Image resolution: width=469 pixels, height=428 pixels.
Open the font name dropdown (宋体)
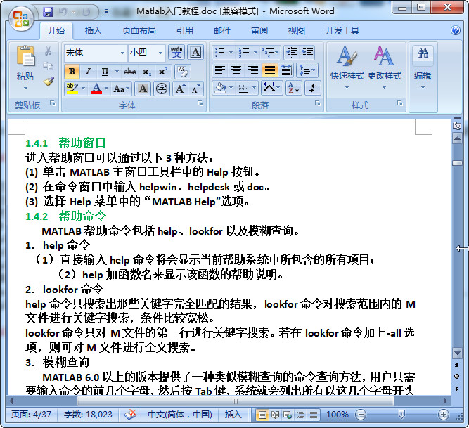click(122, 53)
